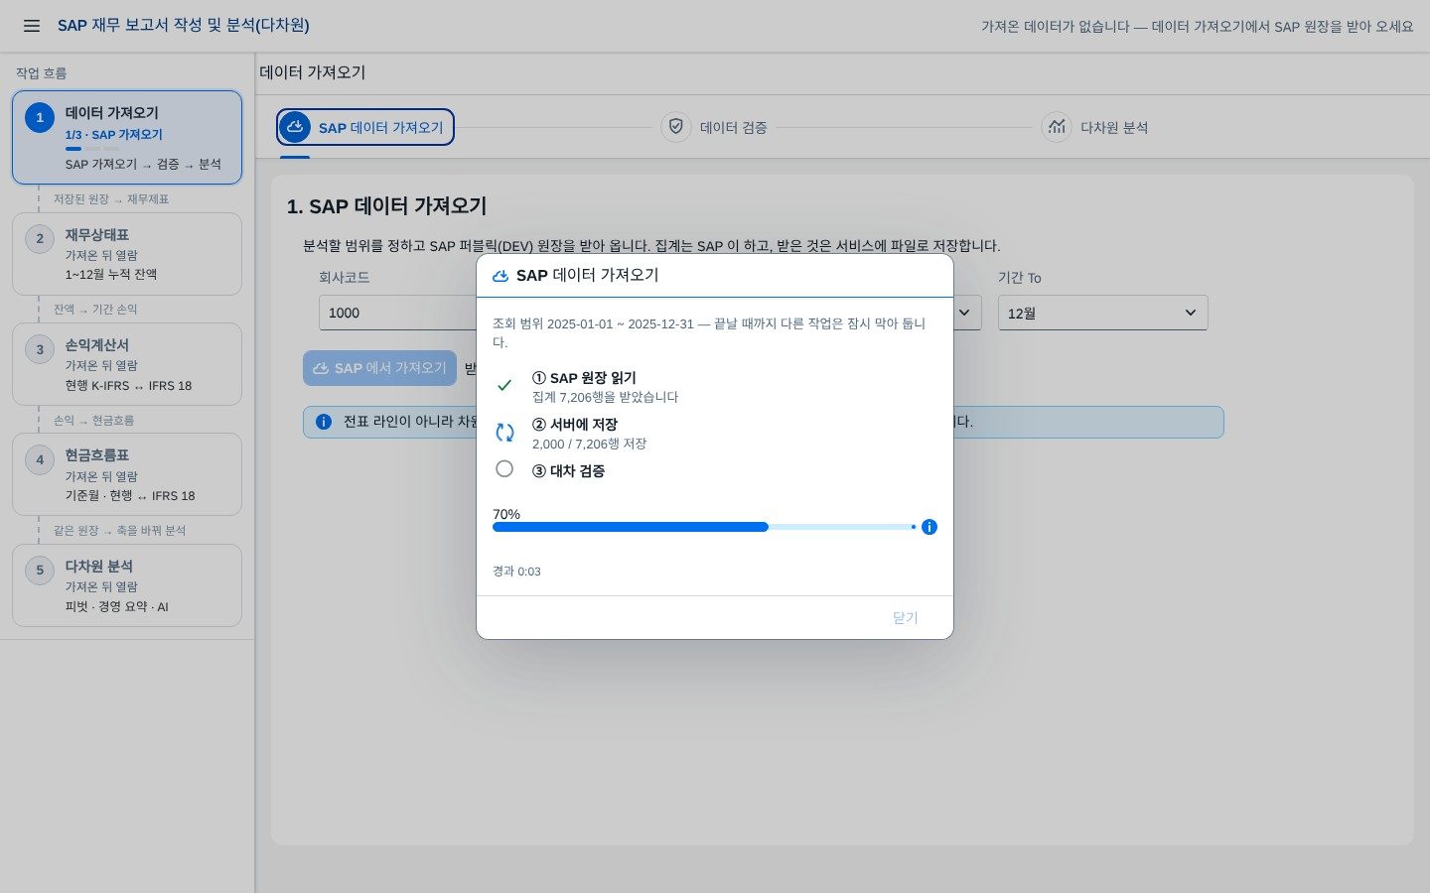The width and height of the screenshot is (1430, 893).
Task: Click step number 3 circle for 손익계산서
Action: 40,349
